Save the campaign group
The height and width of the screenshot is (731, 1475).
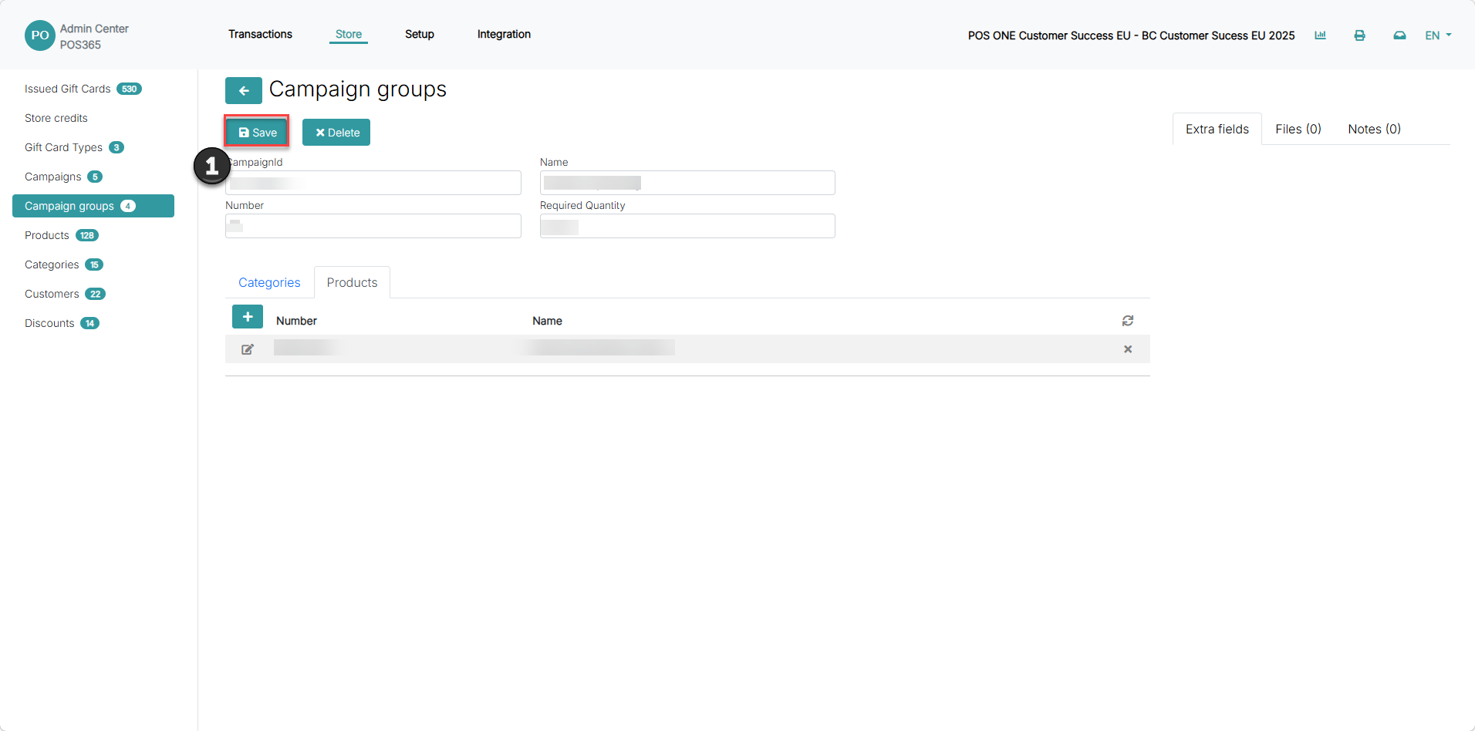(257, 132)
